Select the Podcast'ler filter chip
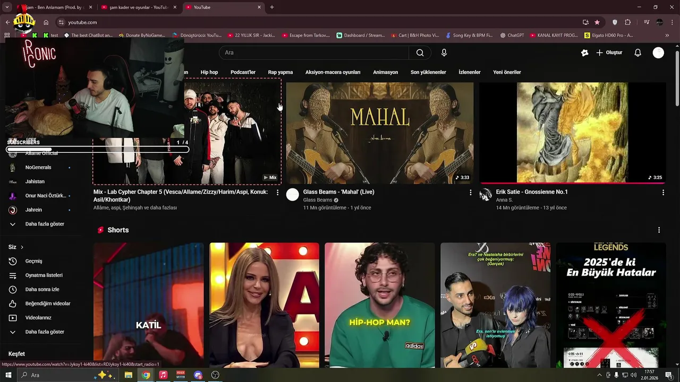This screenshot has height=382, width=680. pyautogui.click(x=243, y=72)
